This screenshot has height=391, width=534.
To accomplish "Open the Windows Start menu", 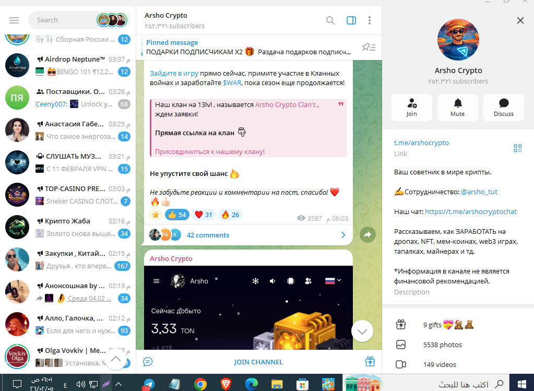I will click(x=522, y=384).
